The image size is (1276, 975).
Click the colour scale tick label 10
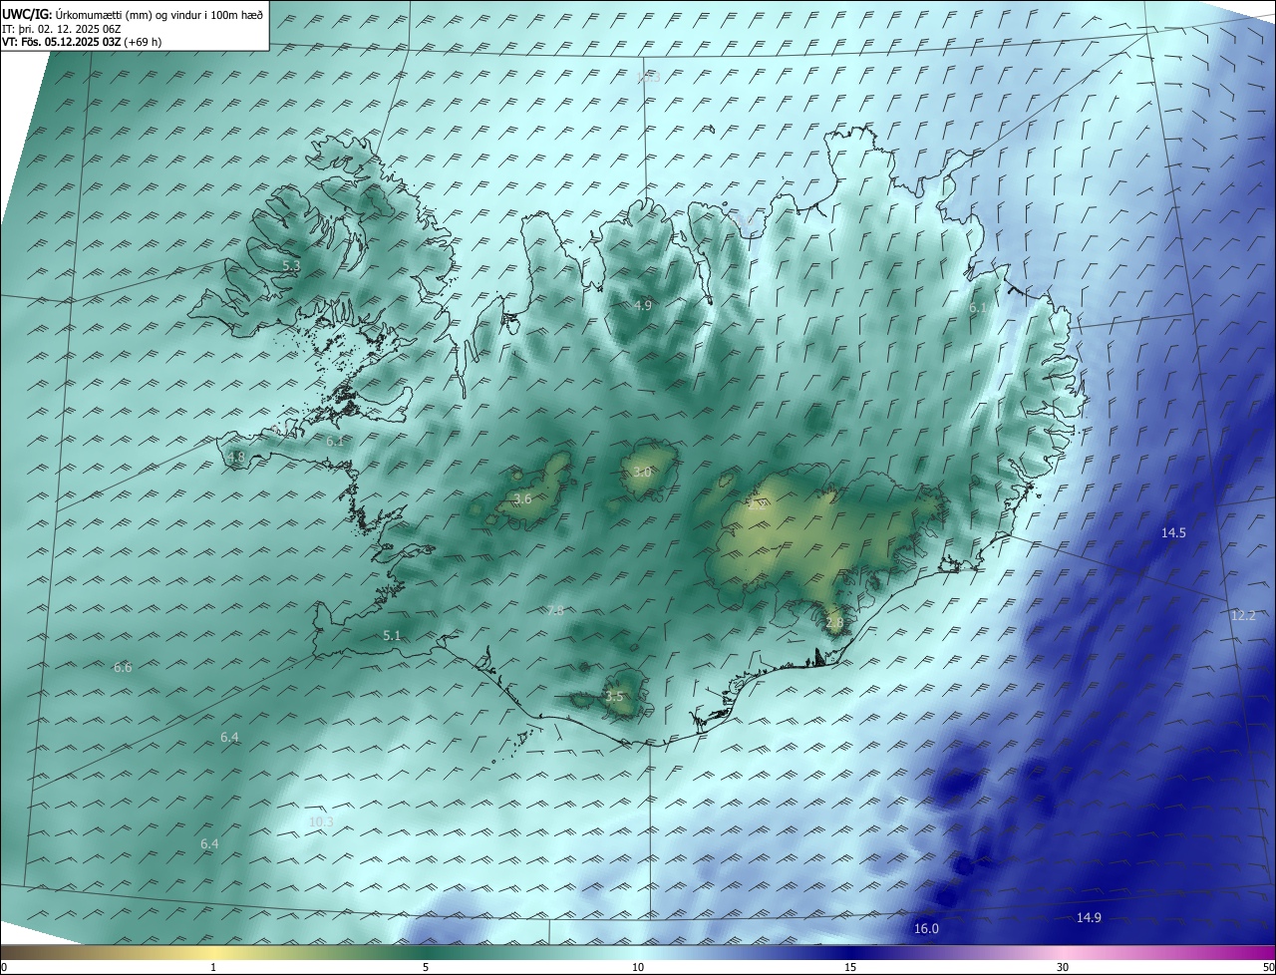click(x=638, y=967)
